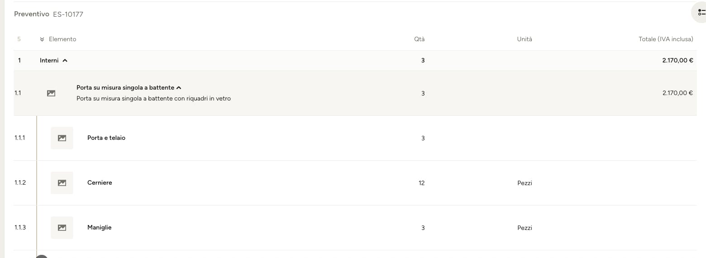Collapse Porta su misura singola a battente
The height and width of the screenshot is (258, 706).
click(179, 88)
